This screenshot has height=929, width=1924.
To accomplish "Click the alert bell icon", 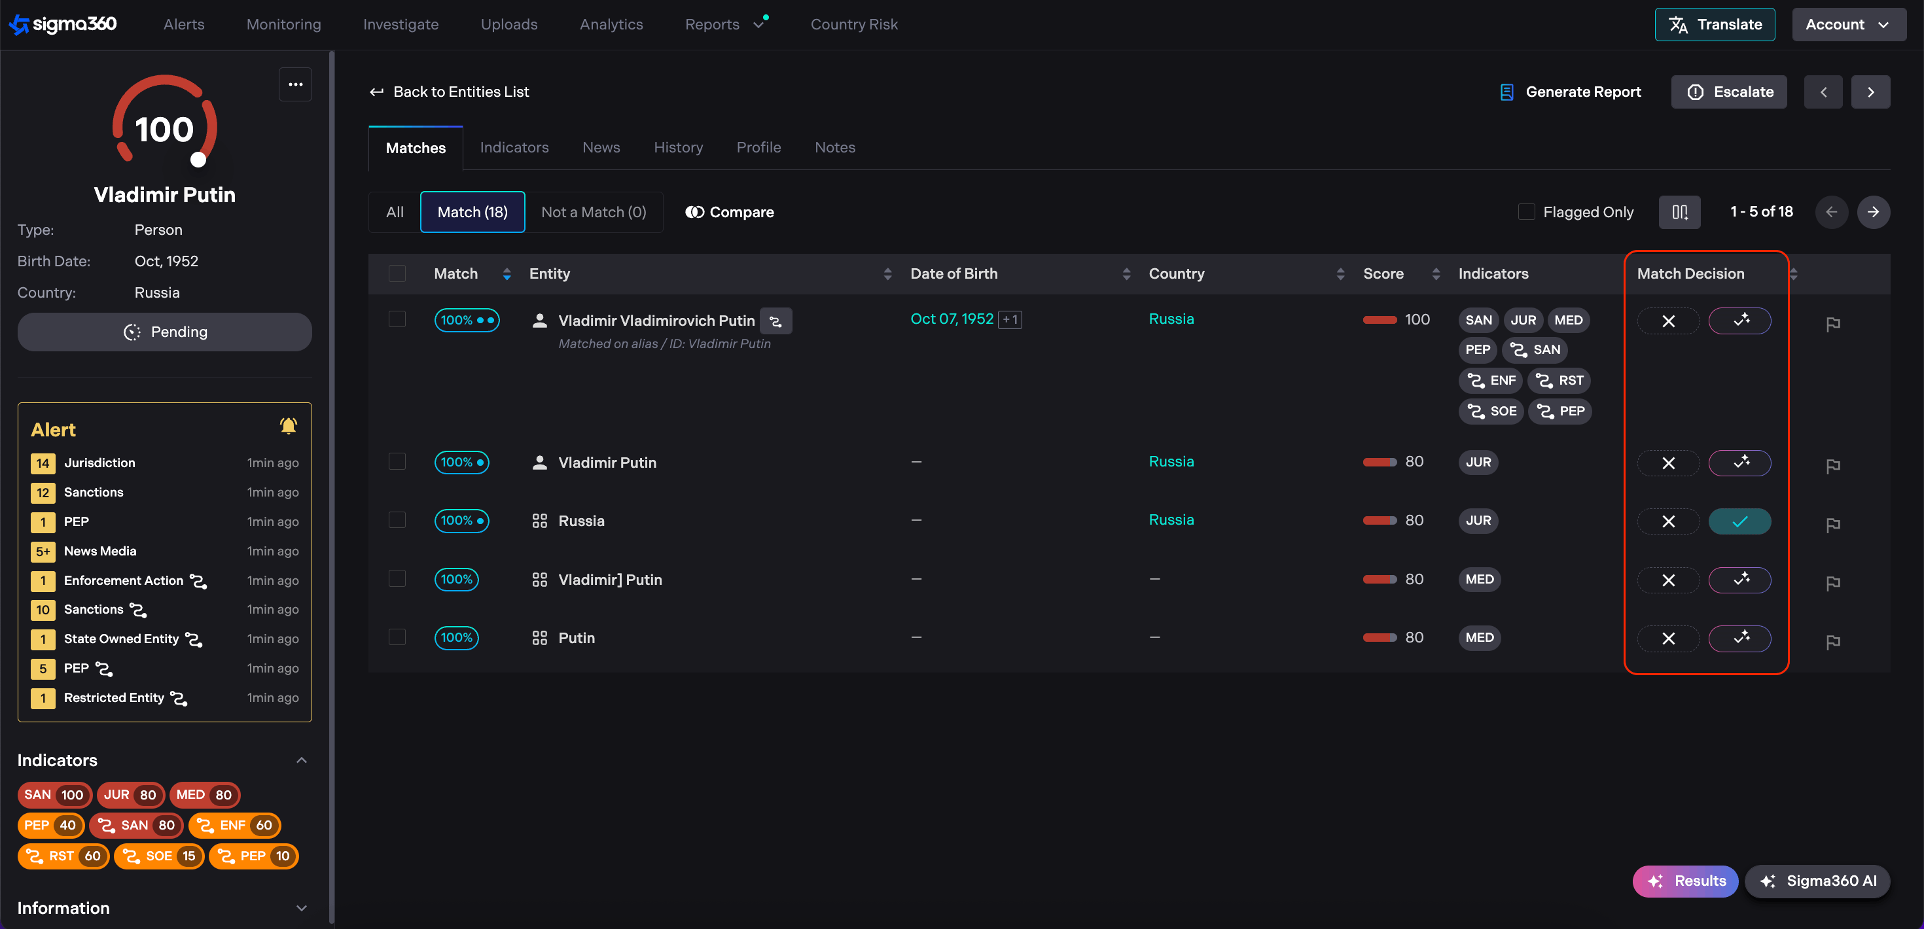I will pyautogui.click(x=289, y=426).
